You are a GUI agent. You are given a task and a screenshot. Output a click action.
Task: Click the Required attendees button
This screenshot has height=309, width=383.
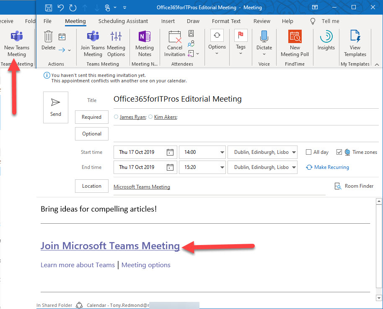pyautogui.click(x=92, y=117)
